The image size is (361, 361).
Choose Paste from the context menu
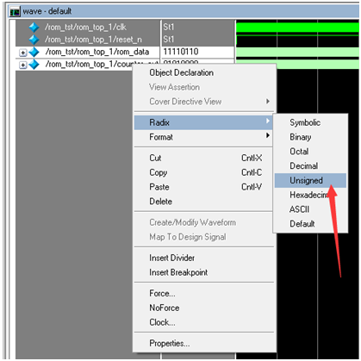pyautogui.click(x=202, y=187)
